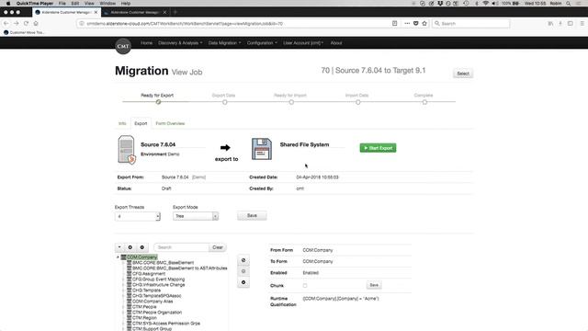The height and width of the screenshot is (331, 588).
Task: Open the browser library icon
Action: pos(550,23)
